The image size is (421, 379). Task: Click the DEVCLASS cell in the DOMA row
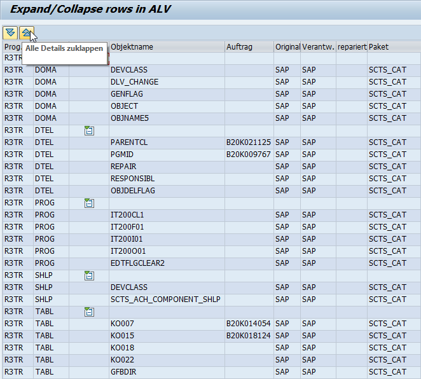tap(167, 70)
